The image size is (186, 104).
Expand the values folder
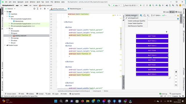pos(9,40)
